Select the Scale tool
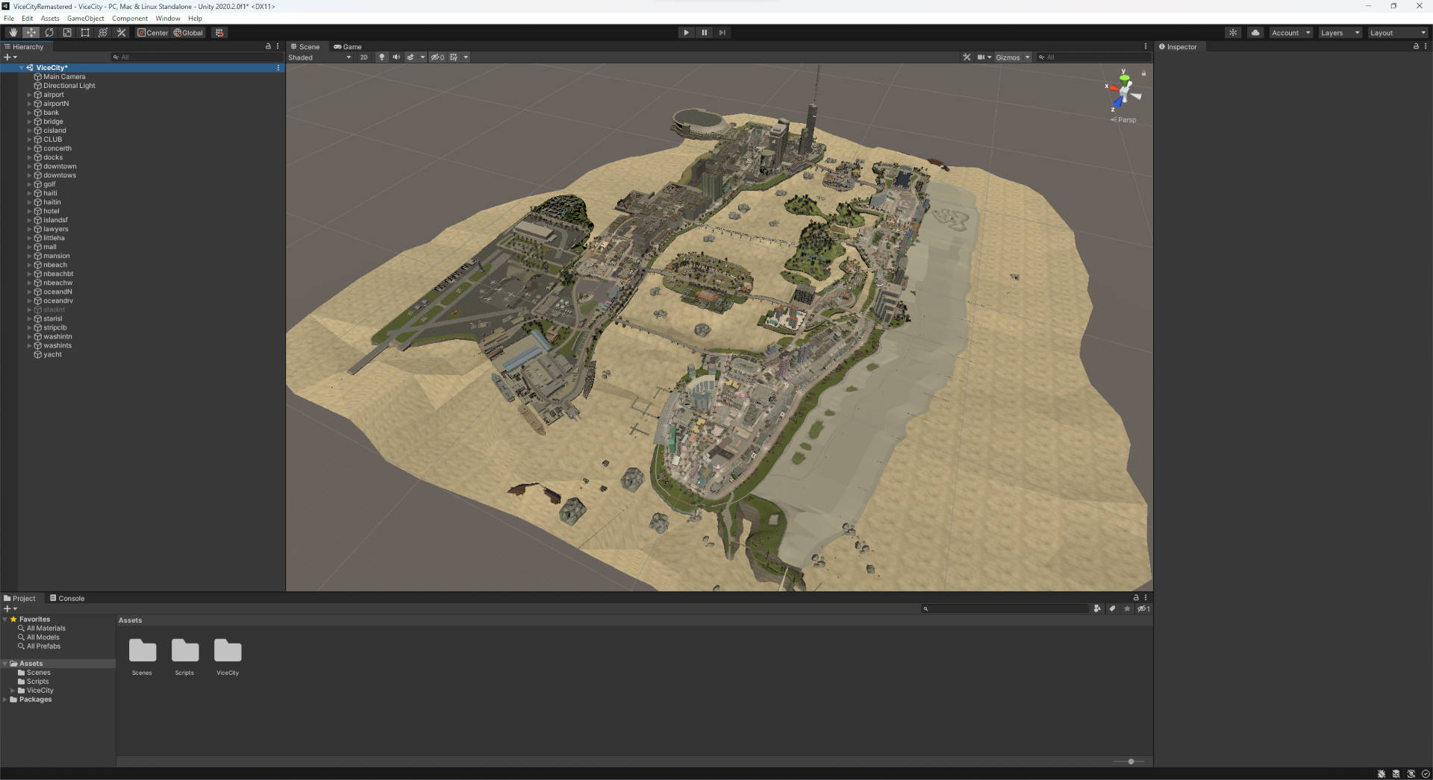 67,33
